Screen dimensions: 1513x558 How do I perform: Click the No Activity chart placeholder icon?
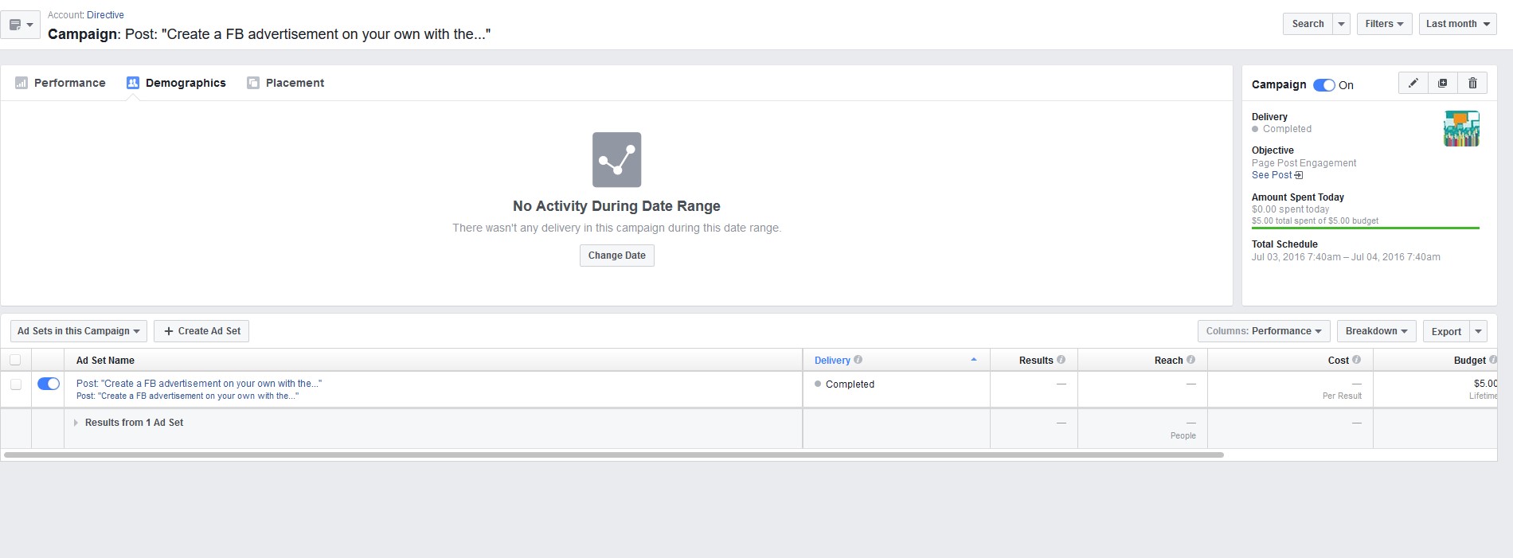616,160
